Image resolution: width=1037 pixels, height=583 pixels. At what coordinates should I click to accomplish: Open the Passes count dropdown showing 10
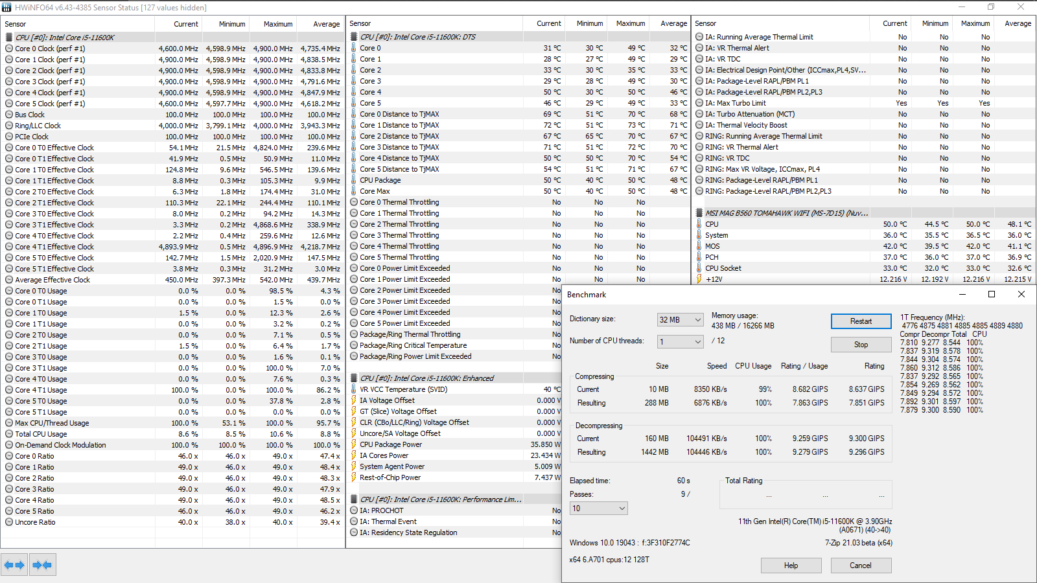(x=599, y=509)
